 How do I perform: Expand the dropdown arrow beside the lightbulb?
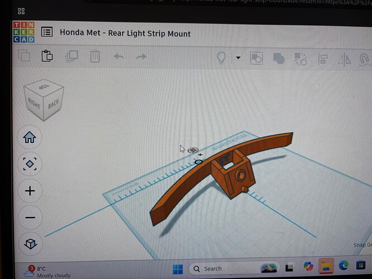point(238,57)
